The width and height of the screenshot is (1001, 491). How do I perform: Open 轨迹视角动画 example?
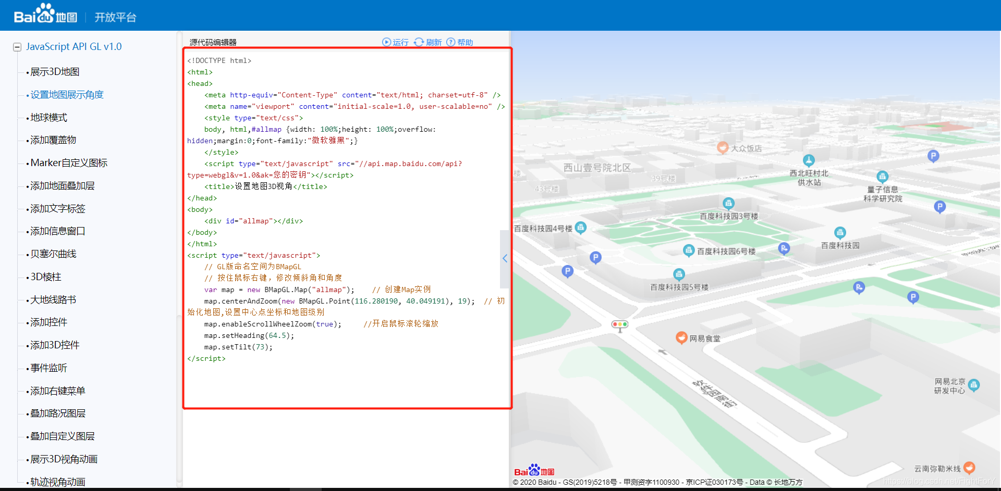[58, 482]
